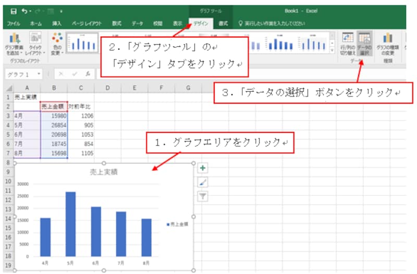
Task: Select the chart legend entry 売上金額
Action: 177,224
